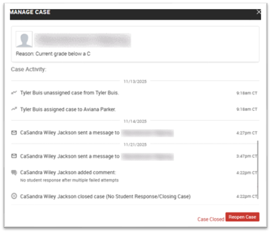Screen dimensions: 271x232
Task: Click the student profile avatar placeholder
Action: point(24,39)
